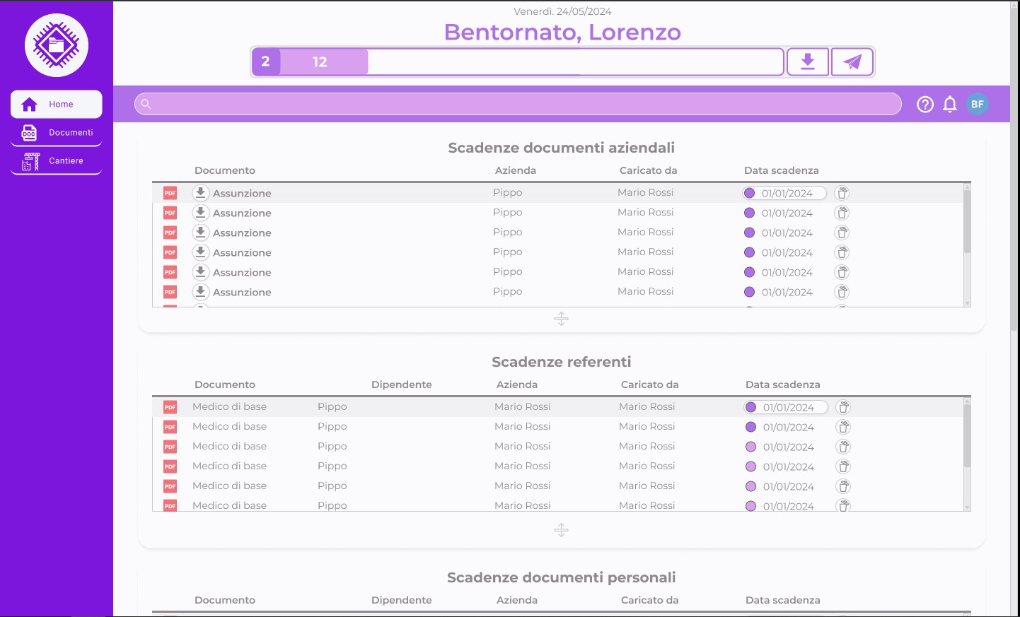Focus the purple search input field

pyautogui.click(x=518, y=104)
